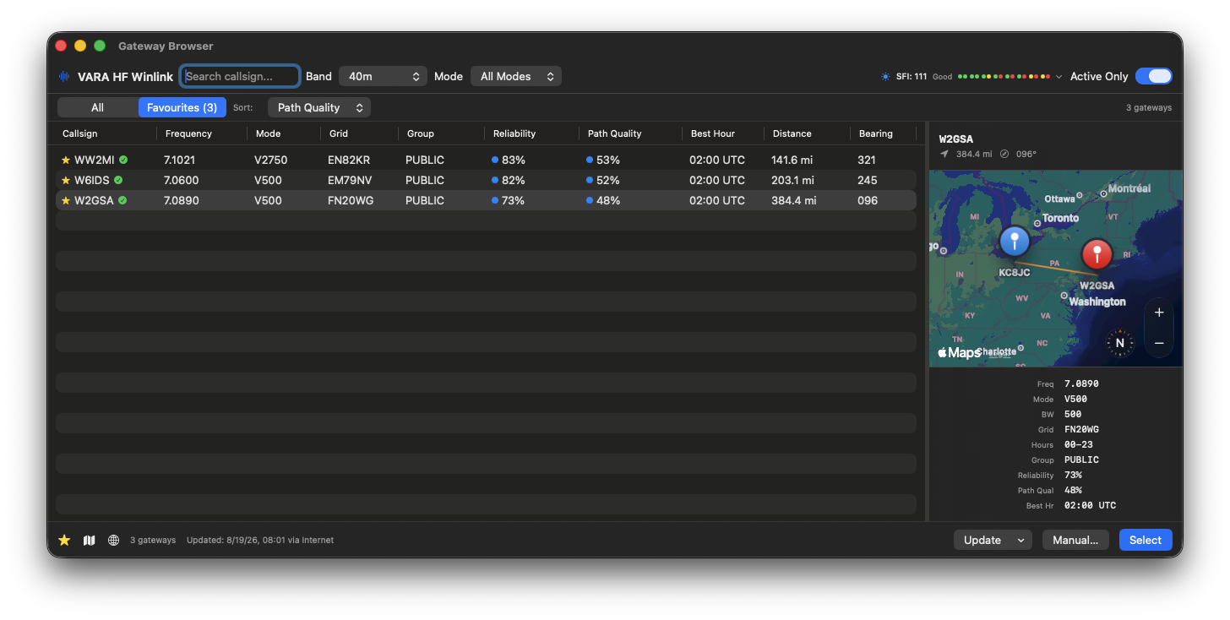Select the WW2MI callsign row
1230x620 pixels.
[x=486, y=160]
